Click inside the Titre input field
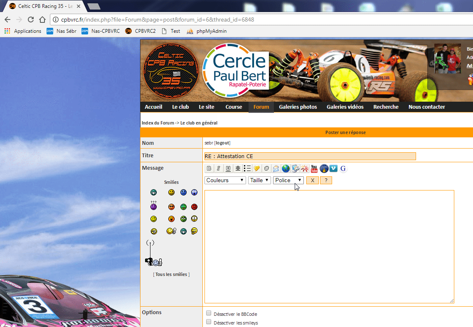Image resolution: width=473 pixels, height=327 pixels. pos(310,156)
